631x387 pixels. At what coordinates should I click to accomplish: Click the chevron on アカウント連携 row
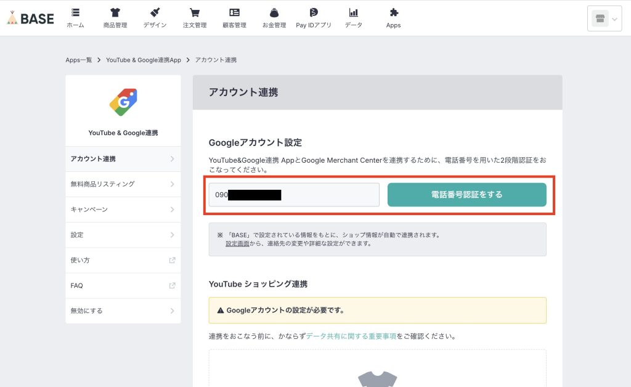[173, 159]
